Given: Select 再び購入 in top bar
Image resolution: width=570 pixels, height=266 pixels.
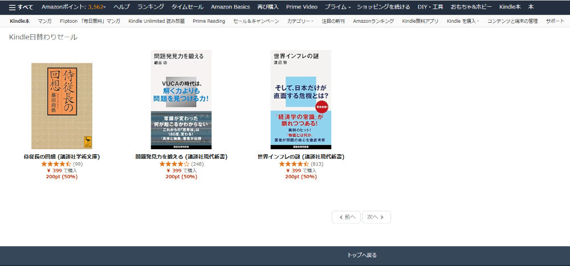Looking at the screenshot, I should pyautogui.click(x=268, y=7).
